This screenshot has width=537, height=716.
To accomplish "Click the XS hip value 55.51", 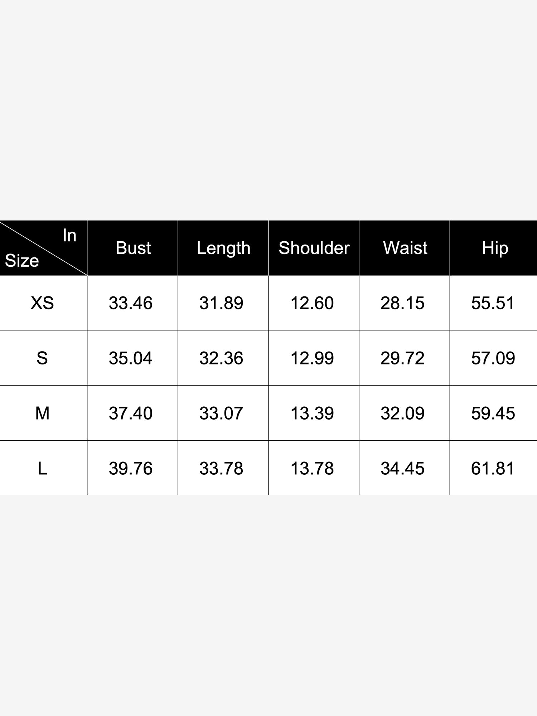I will (x=493, y=303).
